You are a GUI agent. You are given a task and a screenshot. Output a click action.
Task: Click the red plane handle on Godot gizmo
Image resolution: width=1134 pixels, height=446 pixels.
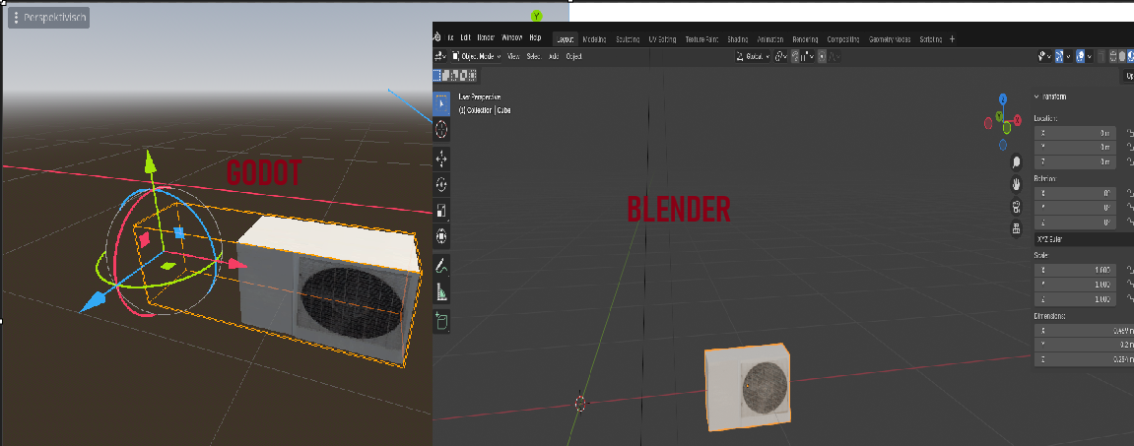[x=145, y=238]
